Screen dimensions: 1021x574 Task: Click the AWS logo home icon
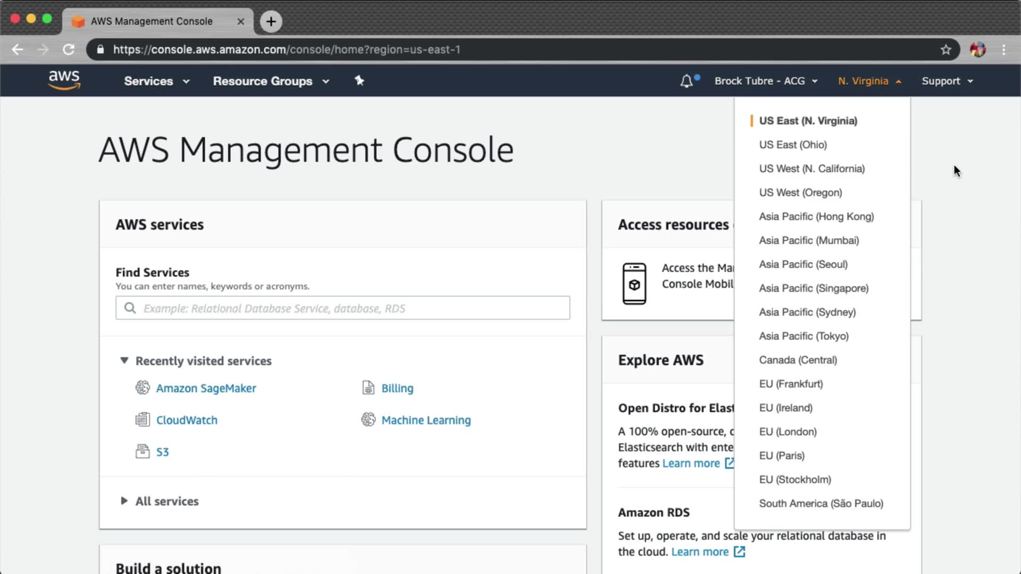coord(64,80)
